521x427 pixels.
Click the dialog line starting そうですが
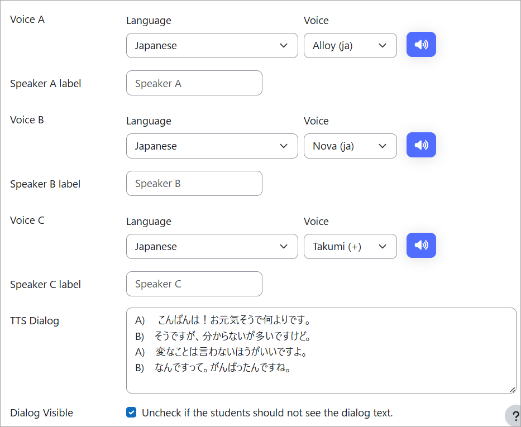(x=223, y=336)
